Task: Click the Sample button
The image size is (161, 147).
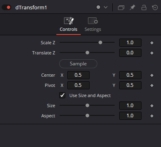Action: (x=78, y=64)
